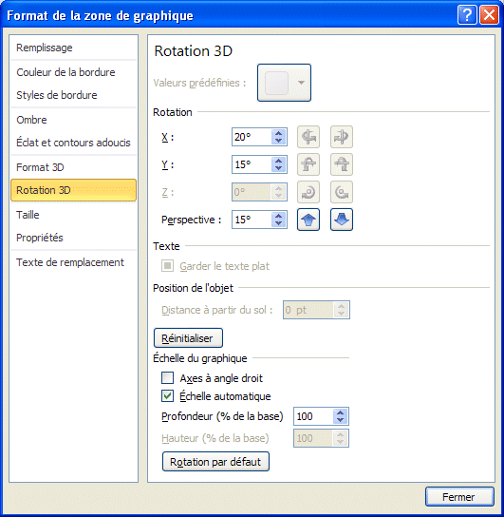Click the Distance à partir du sol field
The height and width of the screenshot is (517, 504).
click(x=308, y=310)
